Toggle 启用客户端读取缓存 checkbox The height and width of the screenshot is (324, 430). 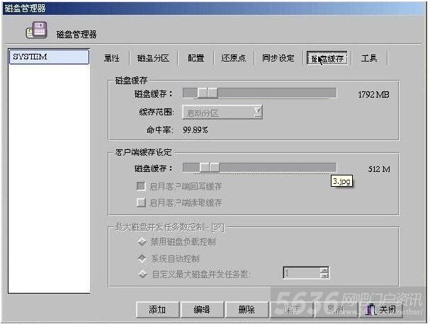141,202
